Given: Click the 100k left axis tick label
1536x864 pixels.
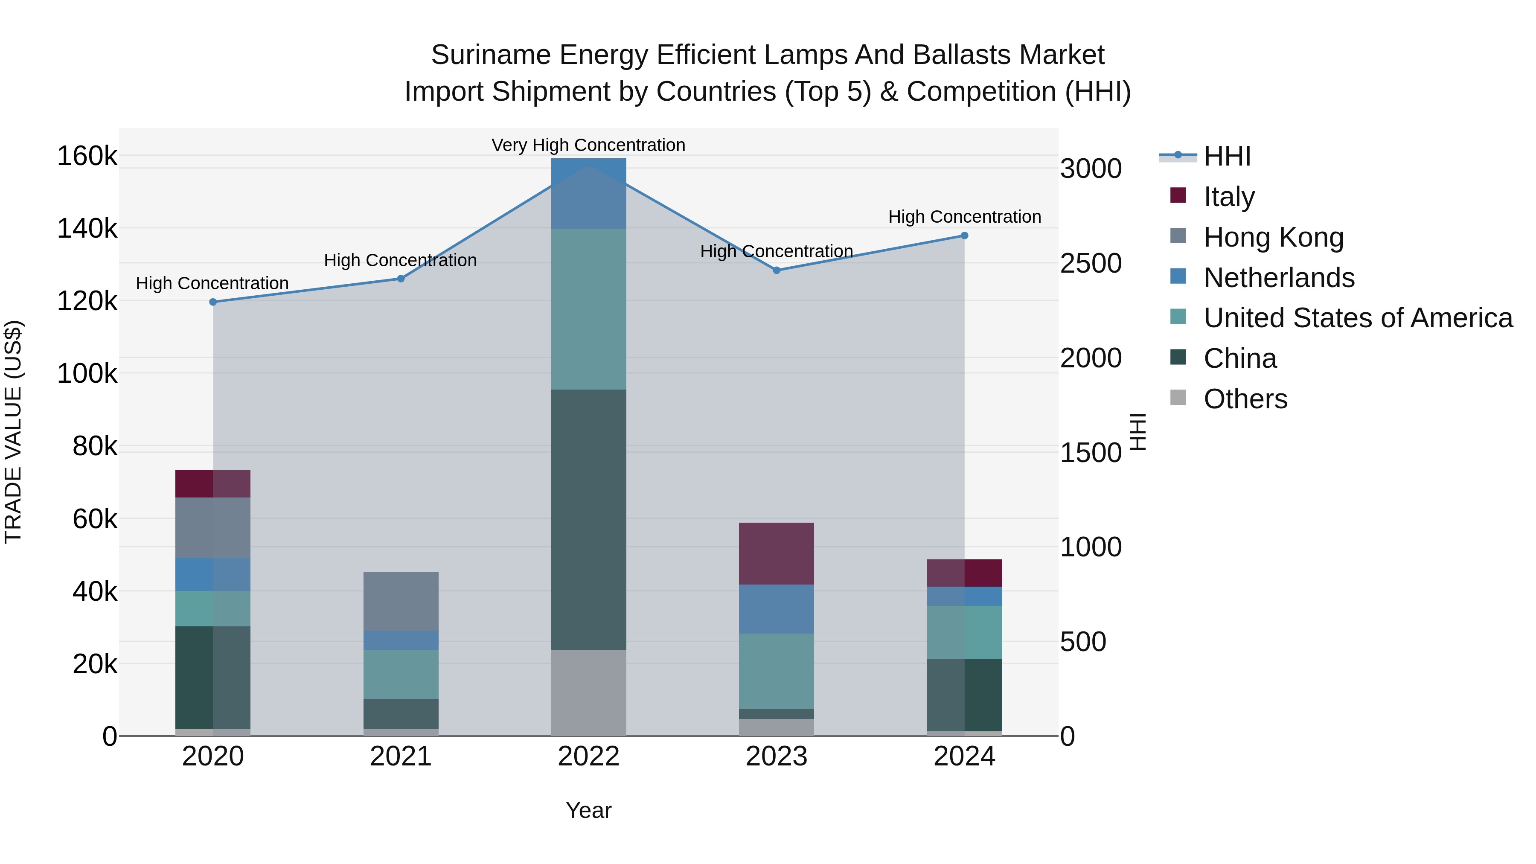Looking at the screenshot, I should (87, 374).
